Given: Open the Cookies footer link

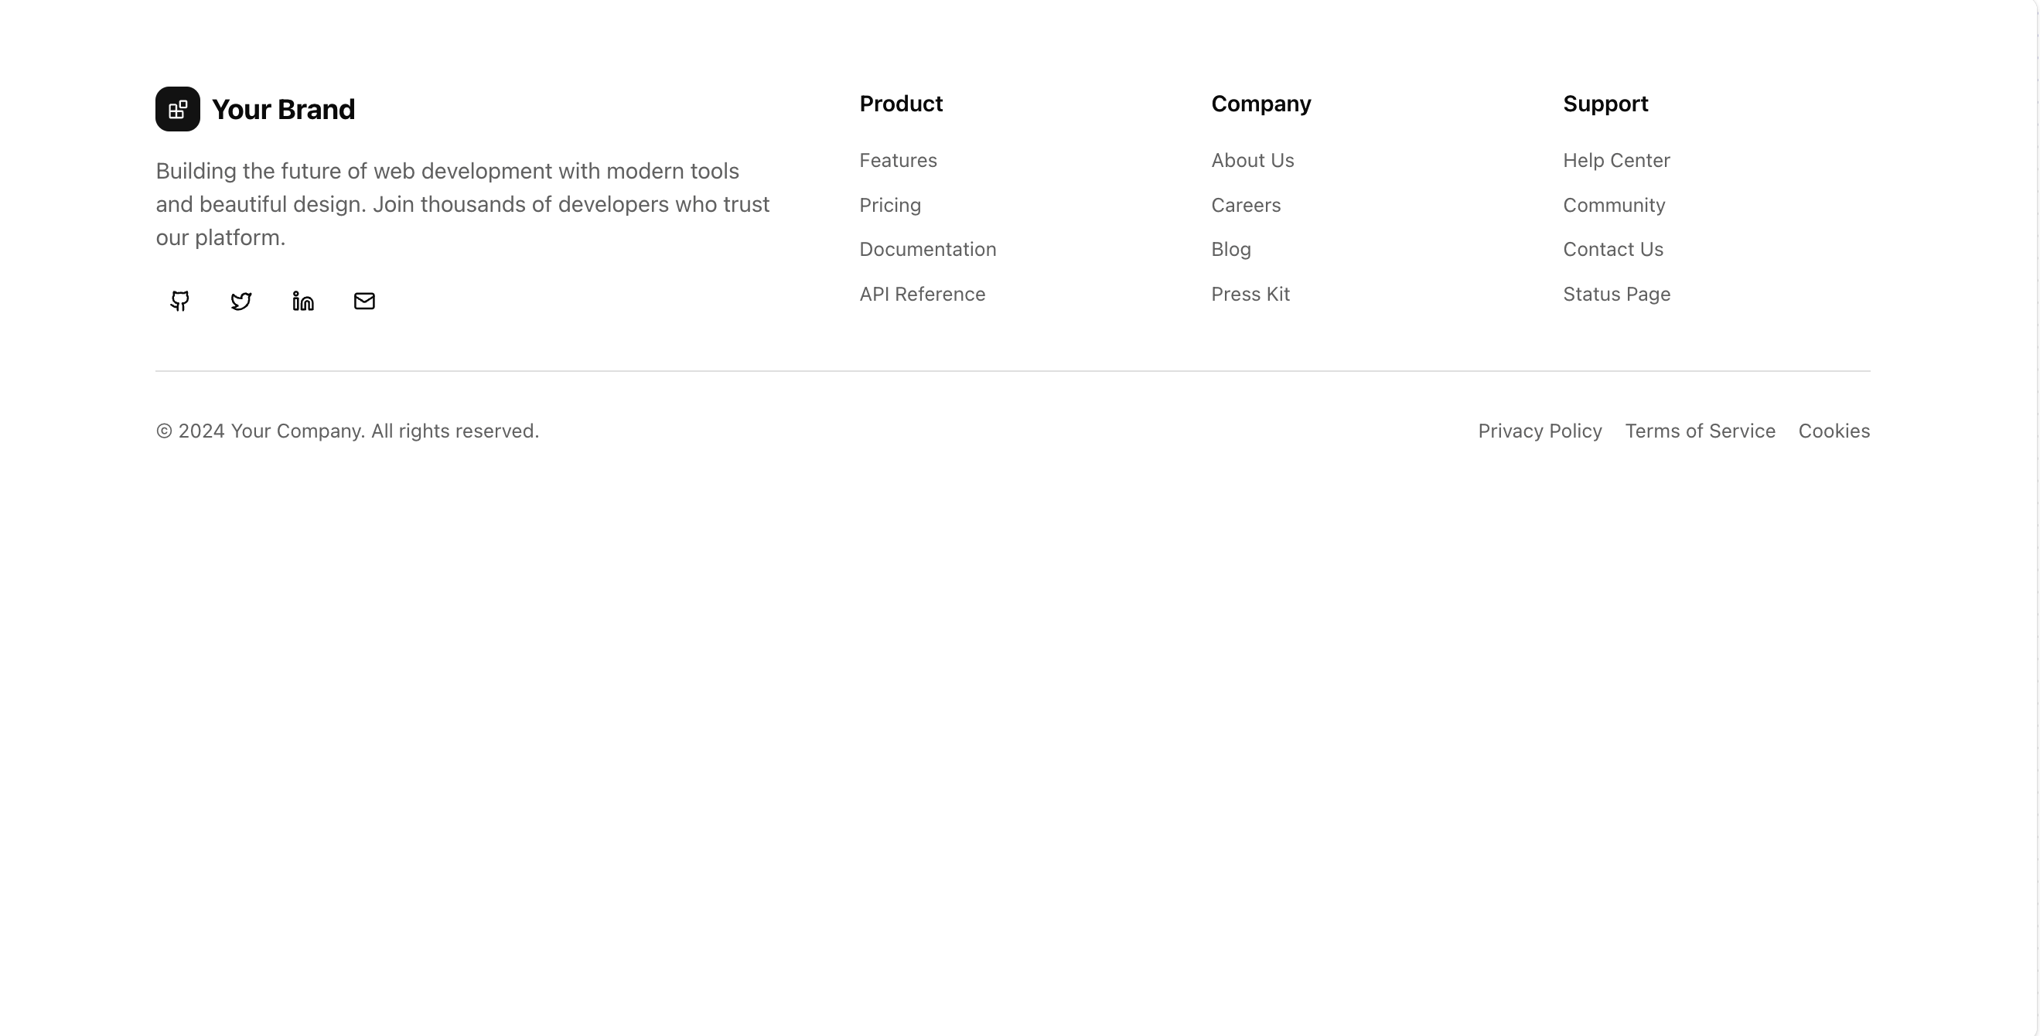Looking at the screenshot, I should [1834, 431].
